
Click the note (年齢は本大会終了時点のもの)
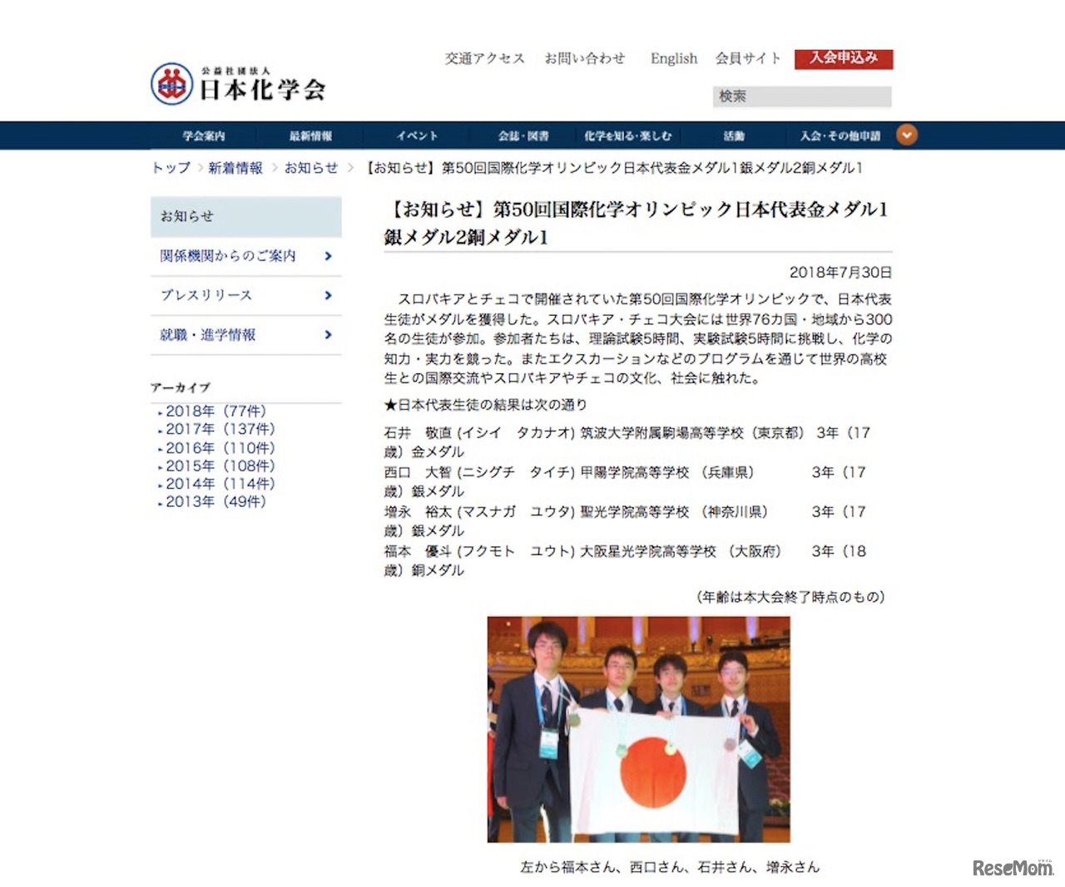click(790, 597)
